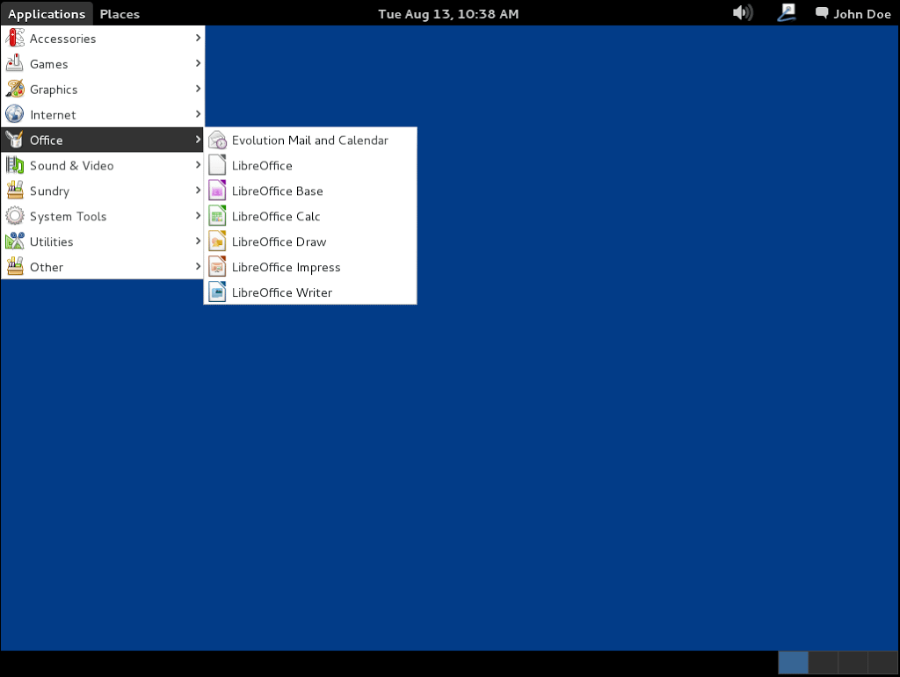Click the LibreOffice Base icon

[x=218, y=191]
